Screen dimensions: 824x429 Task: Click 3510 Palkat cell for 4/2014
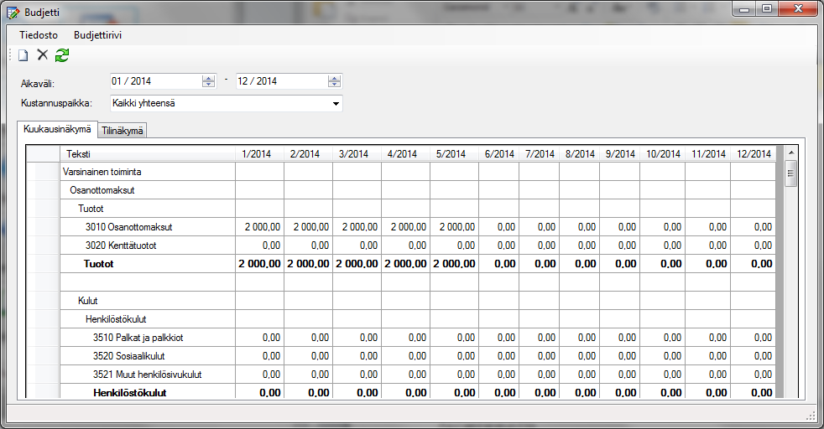pos(405,337)
